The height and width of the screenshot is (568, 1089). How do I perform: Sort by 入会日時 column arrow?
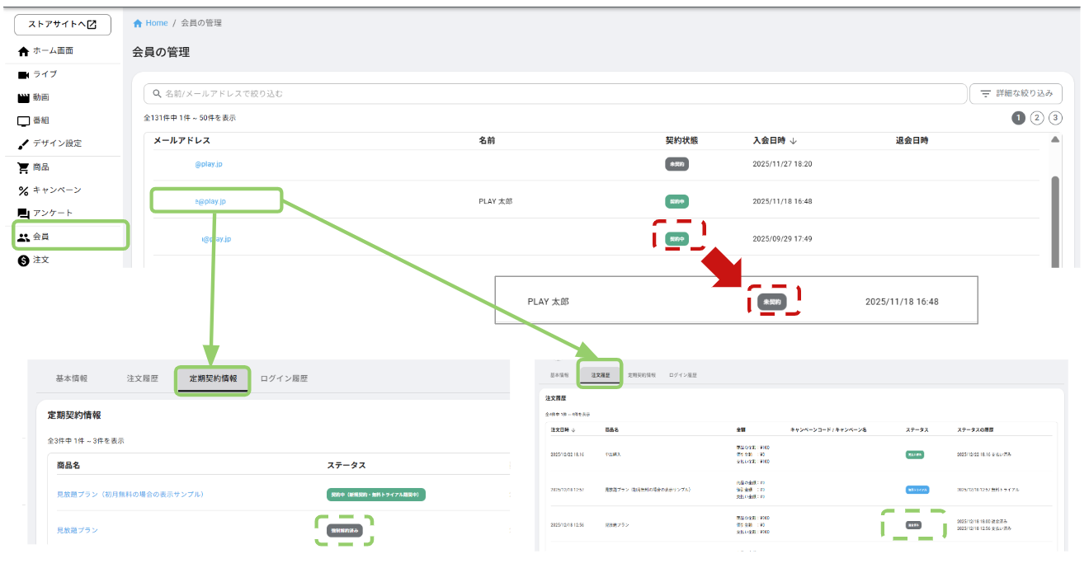click(794, 141)
